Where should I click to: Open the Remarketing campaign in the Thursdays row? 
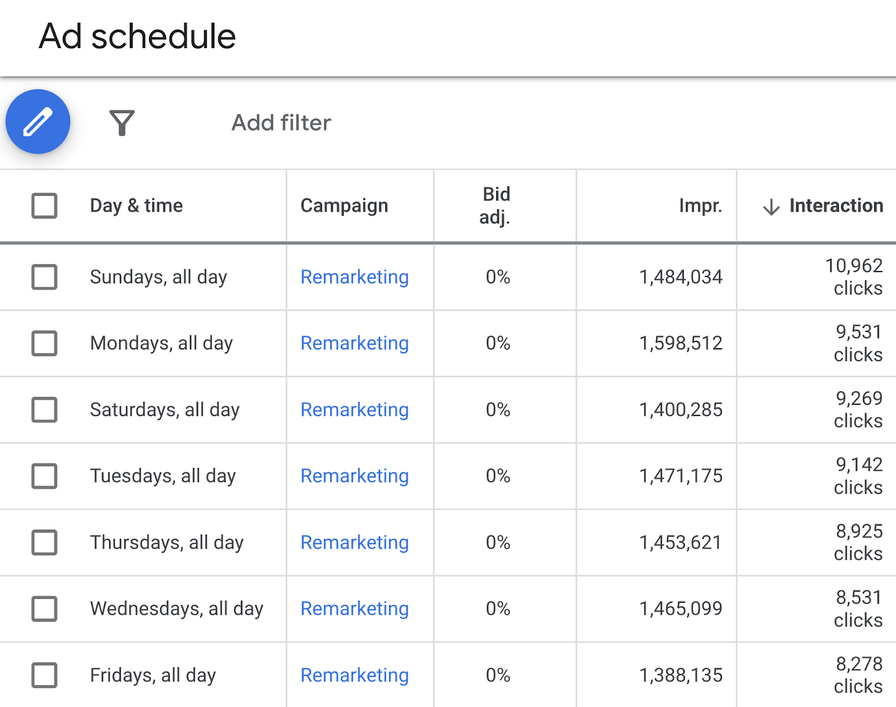(x=354, y=542)
